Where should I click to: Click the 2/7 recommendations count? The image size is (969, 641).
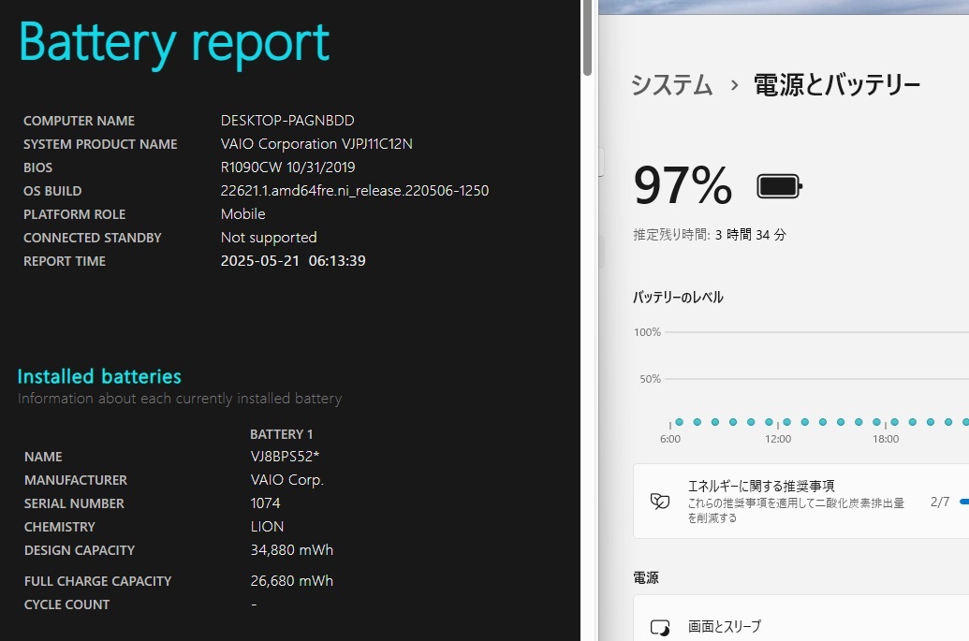click(x=940, y=503)
